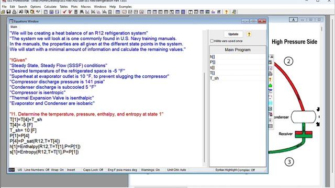Click Caps Lock: Off in status bar
Image resolution: width=335 pixels, height=188 pixels.
[x=93, y=170]
